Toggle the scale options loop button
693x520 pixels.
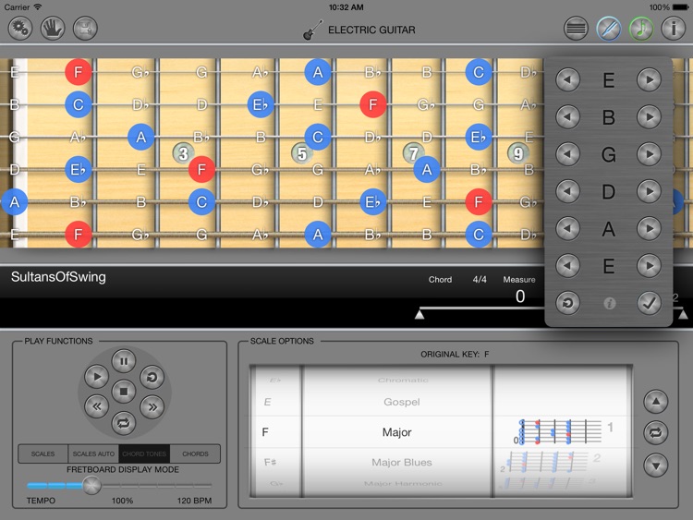(x=656, y=432)
